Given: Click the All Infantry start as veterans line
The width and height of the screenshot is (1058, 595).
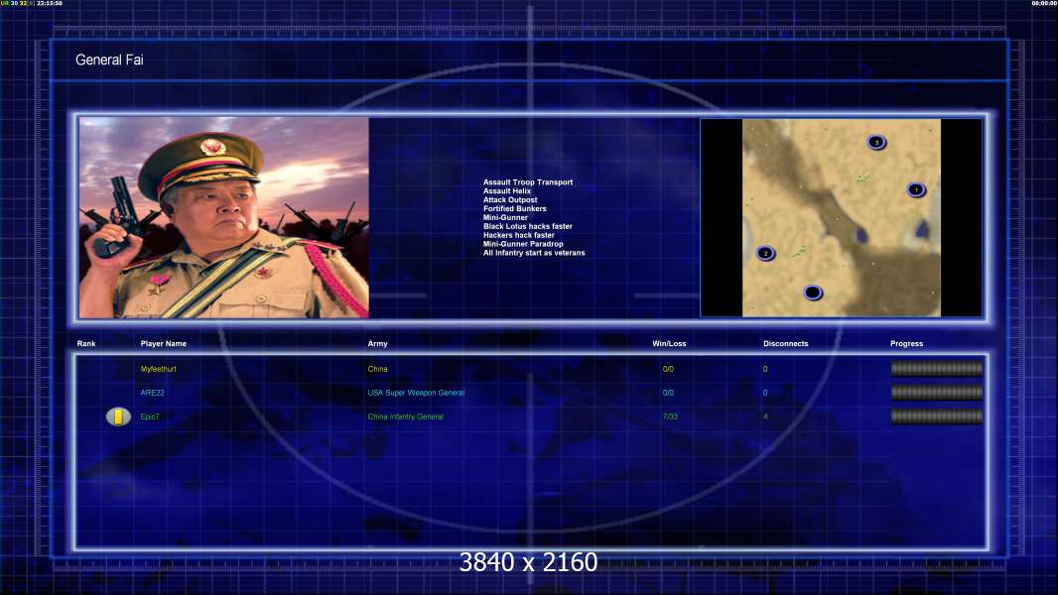Looking at the screenshot, I should pyautogui.click(x=534, y=253).
